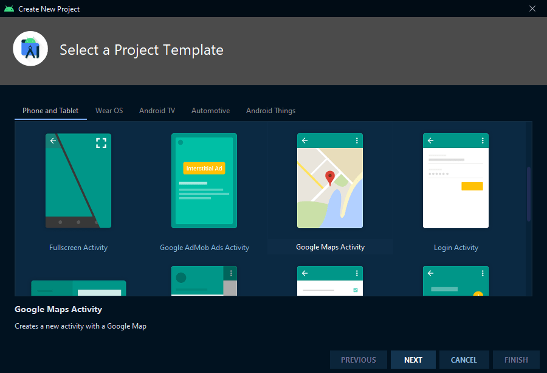Select the Fullscreen Activity template thumbnail
The height and width of the screenshot is (373, 547).
point(78,181)
